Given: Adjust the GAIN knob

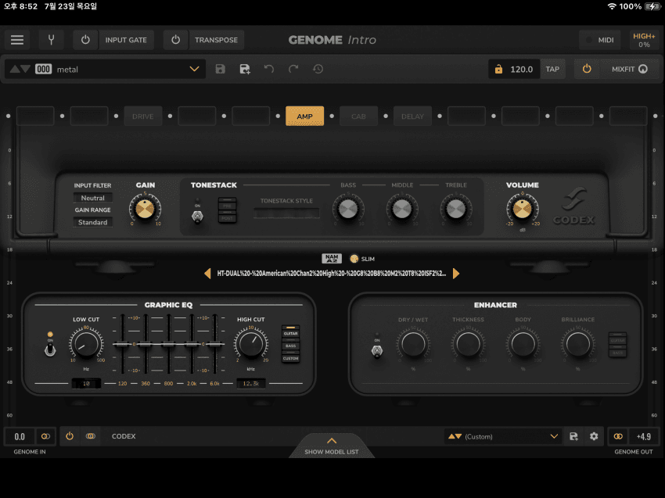Looking at the screenshot, I should tap(145, 209).
